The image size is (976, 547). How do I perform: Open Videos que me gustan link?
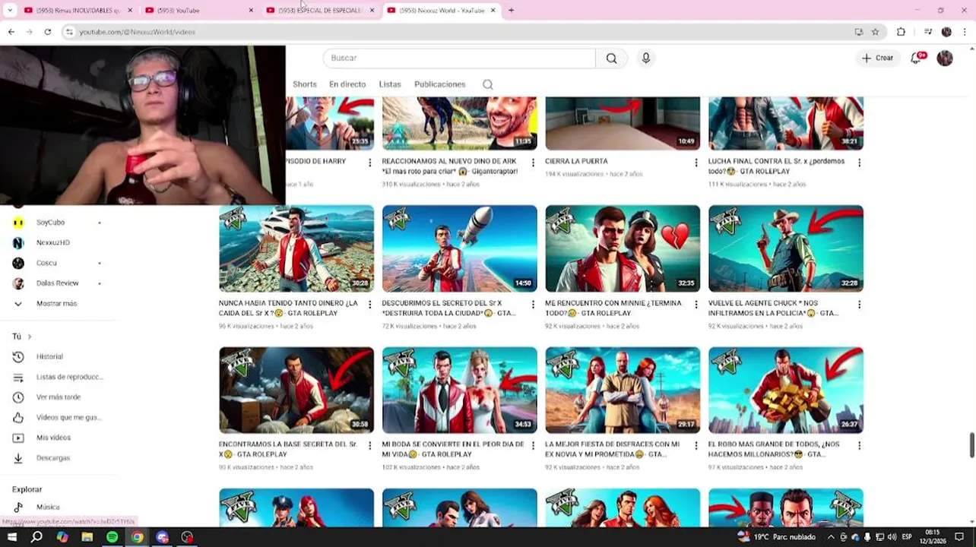pos(68,417)
